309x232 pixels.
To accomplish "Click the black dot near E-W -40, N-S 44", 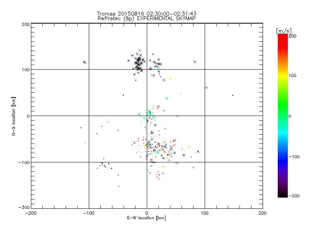I will (x=123, y=95).
